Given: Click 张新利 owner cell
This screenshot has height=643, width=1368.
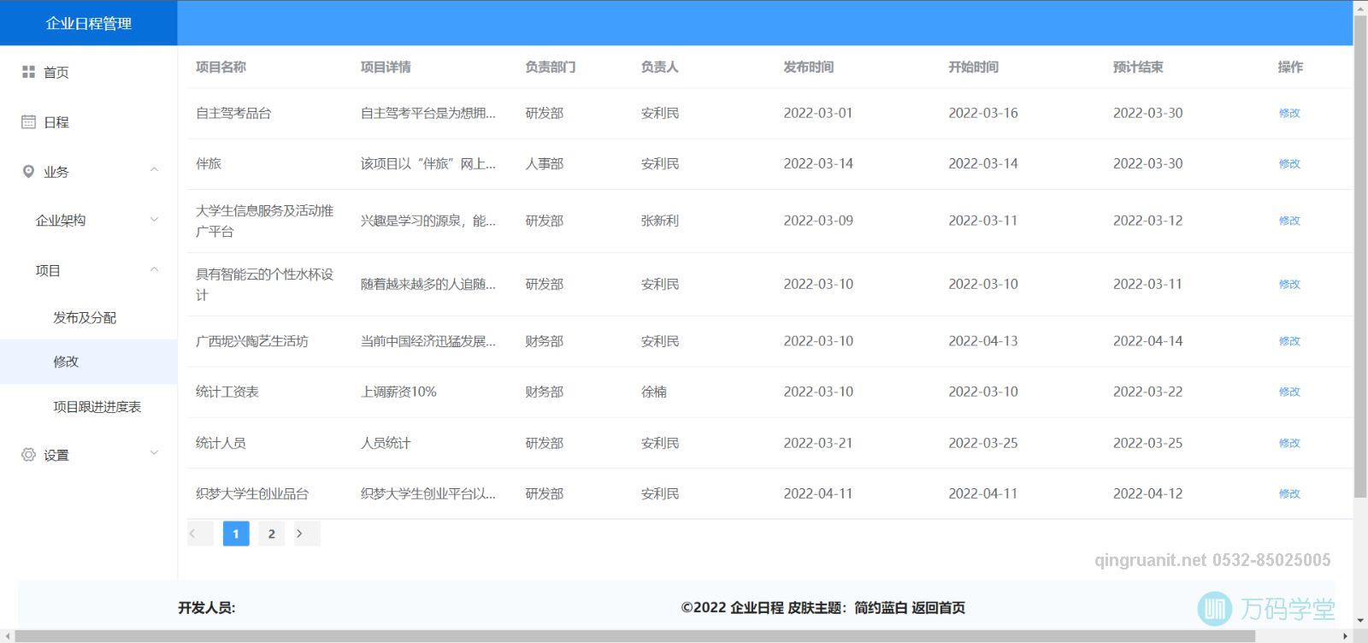Looking at the screenshot, I should pos(660,221).
